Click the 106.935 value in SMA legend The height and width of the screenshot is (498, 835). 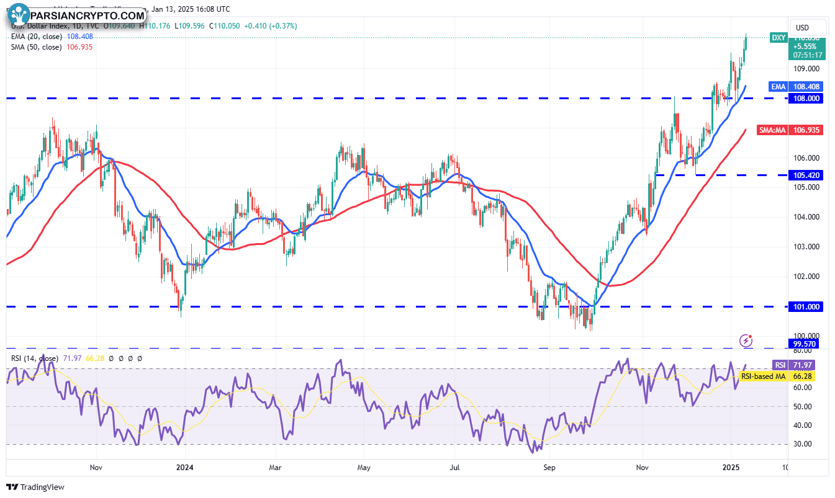point(79,47)
